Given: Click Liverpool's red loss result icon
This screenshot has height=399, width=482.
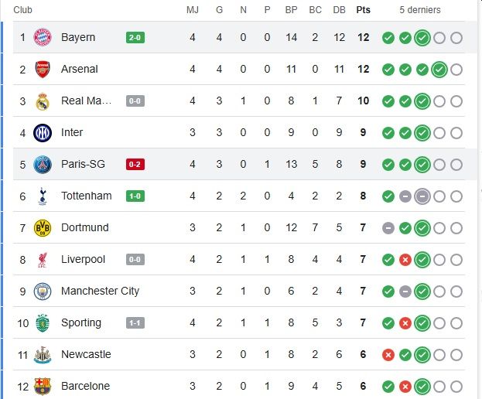Looking at the screenshot, I should [x=405, y=259].
